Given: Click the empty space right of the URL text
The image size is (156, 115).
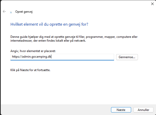Looking at the screenshot, I should click(84, 57).
